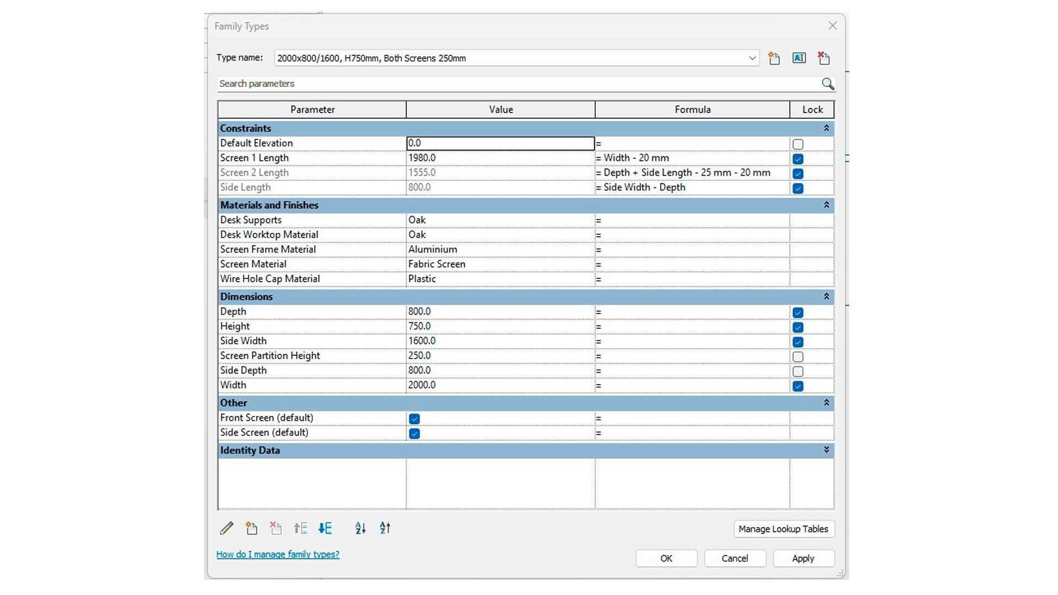Click the Rename Type icon

coord(799,58)
